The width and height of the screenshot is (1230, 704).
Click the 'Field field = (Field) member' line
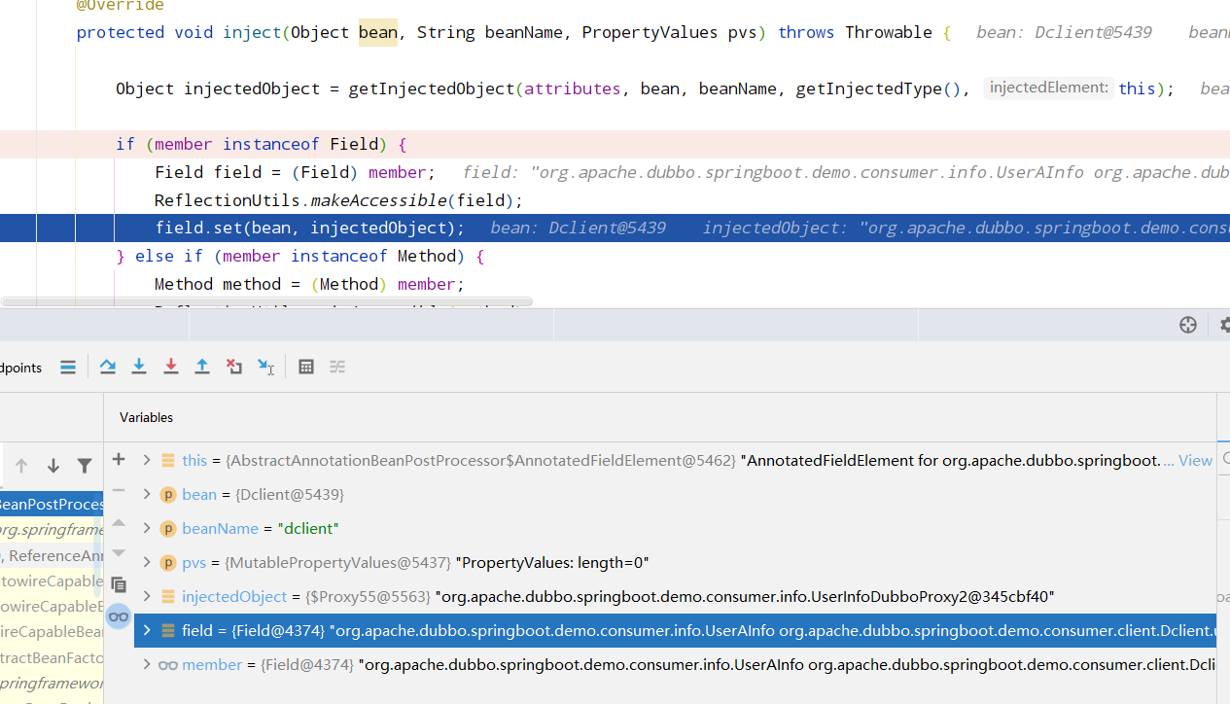coord(295,172)
